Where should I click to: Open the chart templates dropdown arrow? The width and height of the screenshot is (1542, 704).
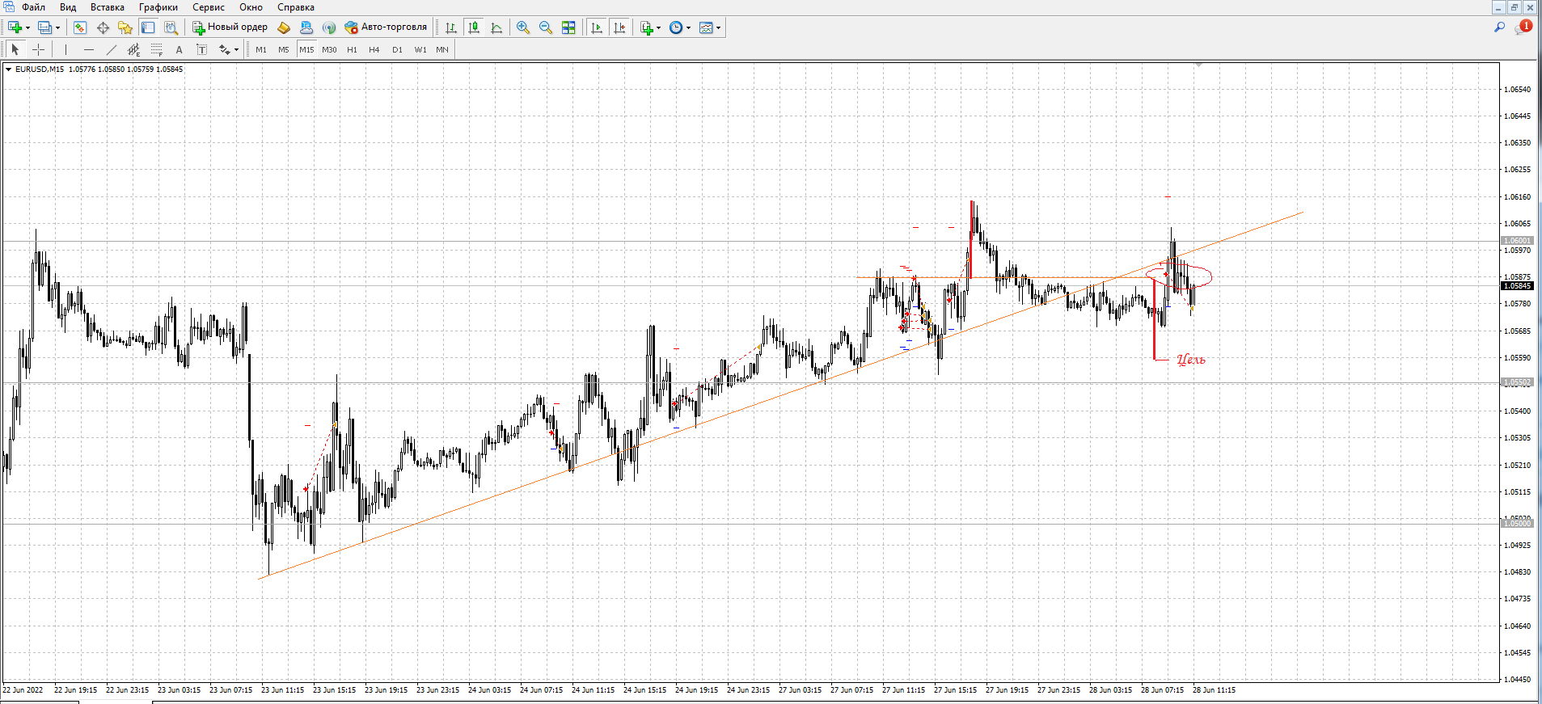[x=718, y=28]
